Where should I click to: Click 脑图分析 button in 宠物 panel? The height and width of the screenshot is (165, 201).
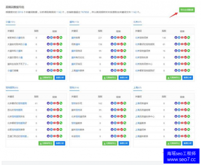(124, 143)
